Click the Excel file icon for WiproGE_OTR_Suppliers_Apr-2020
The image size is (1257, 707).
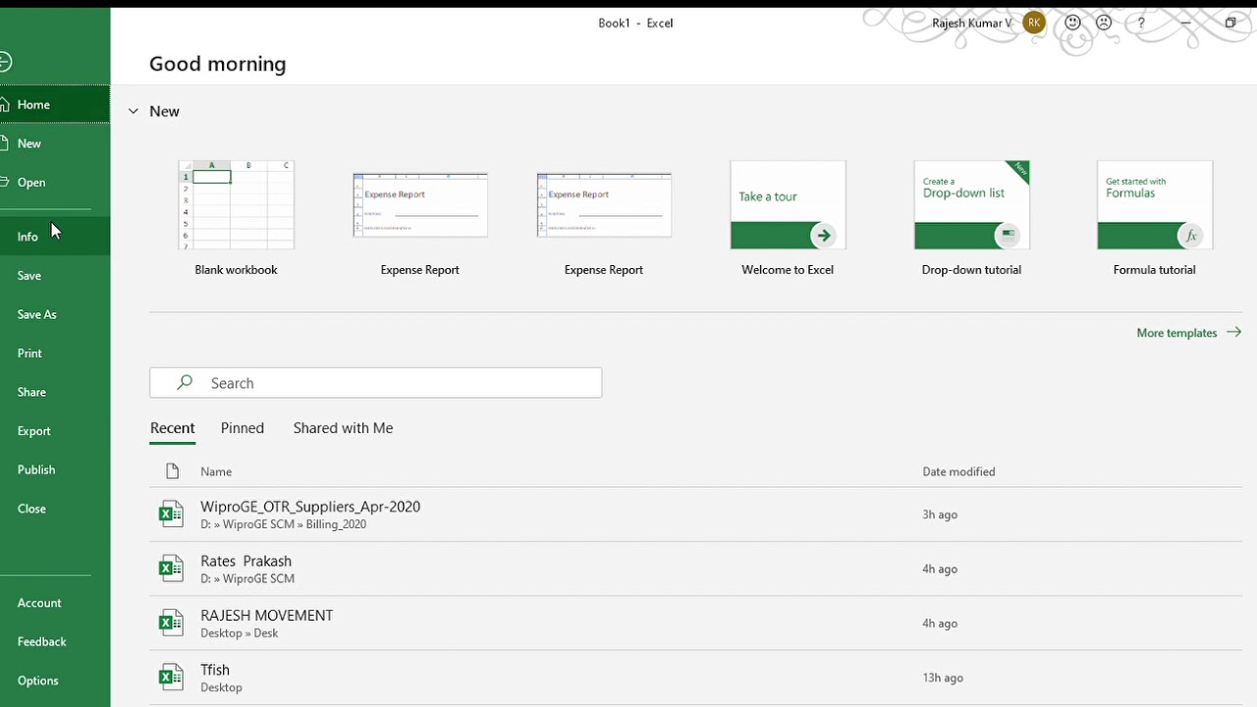(171, 514)
